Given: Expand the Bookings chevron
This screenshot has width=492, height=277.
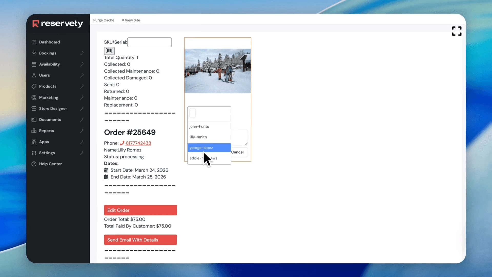Looking at the screenshot, I should [x=82, y=53].
